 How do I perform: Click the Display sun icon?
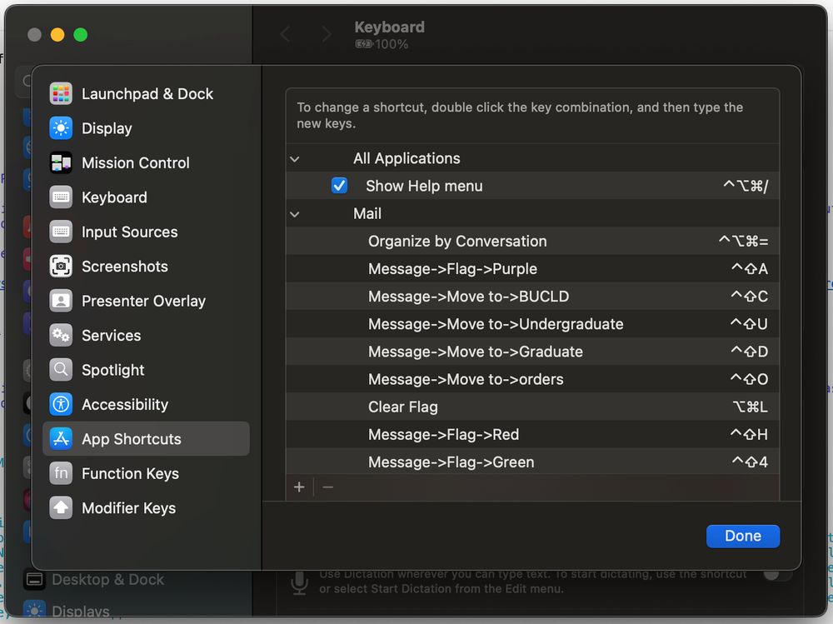pos(61,128)
